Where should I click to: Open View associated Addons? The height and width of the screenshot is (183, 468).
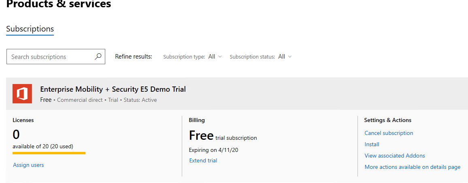click(x=395, y=156)
